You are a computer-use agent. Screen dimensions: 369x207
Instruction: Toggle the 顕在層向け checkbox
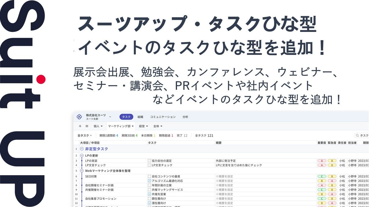pyautogui.click(x=149, y=199)
